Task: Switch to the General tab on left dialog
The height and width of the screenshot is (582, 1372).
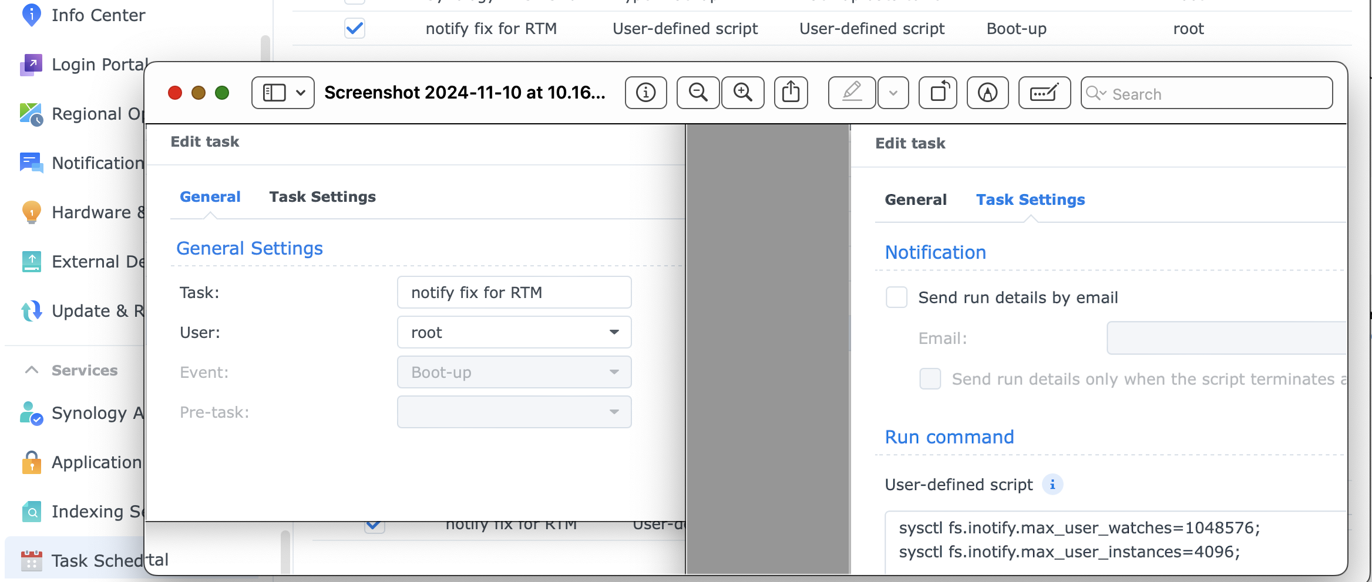Action: [210, 197]
